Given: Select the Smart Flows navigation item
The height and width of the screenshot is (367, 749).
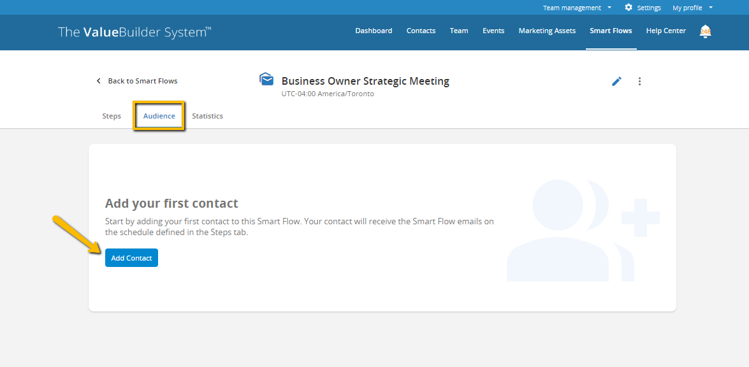Looking at the screenshot, I should tap(611, 31).
